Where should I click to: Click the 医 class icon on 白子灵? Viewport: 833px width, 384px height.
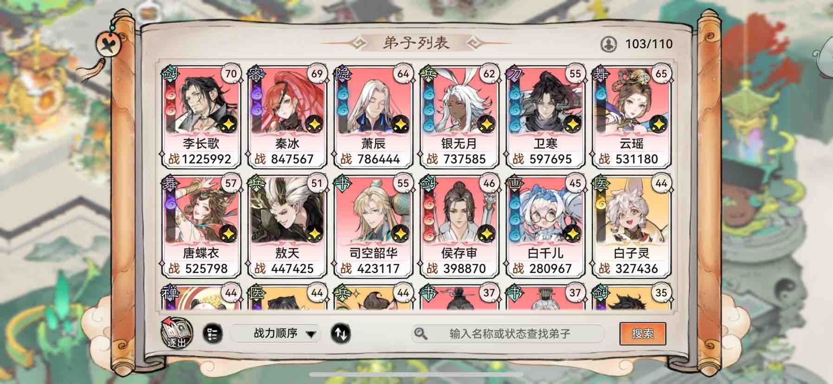[601, 183]
